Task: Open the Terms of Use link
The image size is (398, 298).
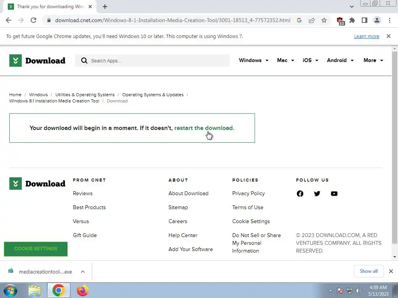Action: pos(248,207)
